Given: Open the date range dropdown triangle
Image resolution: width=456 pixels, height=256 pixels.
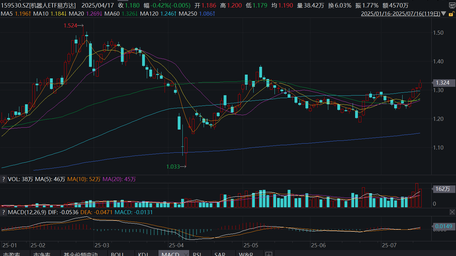Looking at the screenshot, I should pos(444,14).
